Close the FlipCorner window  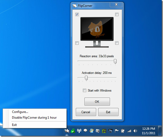pos(116,5)
